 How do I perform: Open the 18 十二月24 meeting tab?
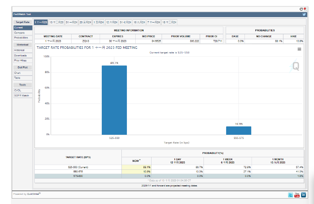(170, 22)
